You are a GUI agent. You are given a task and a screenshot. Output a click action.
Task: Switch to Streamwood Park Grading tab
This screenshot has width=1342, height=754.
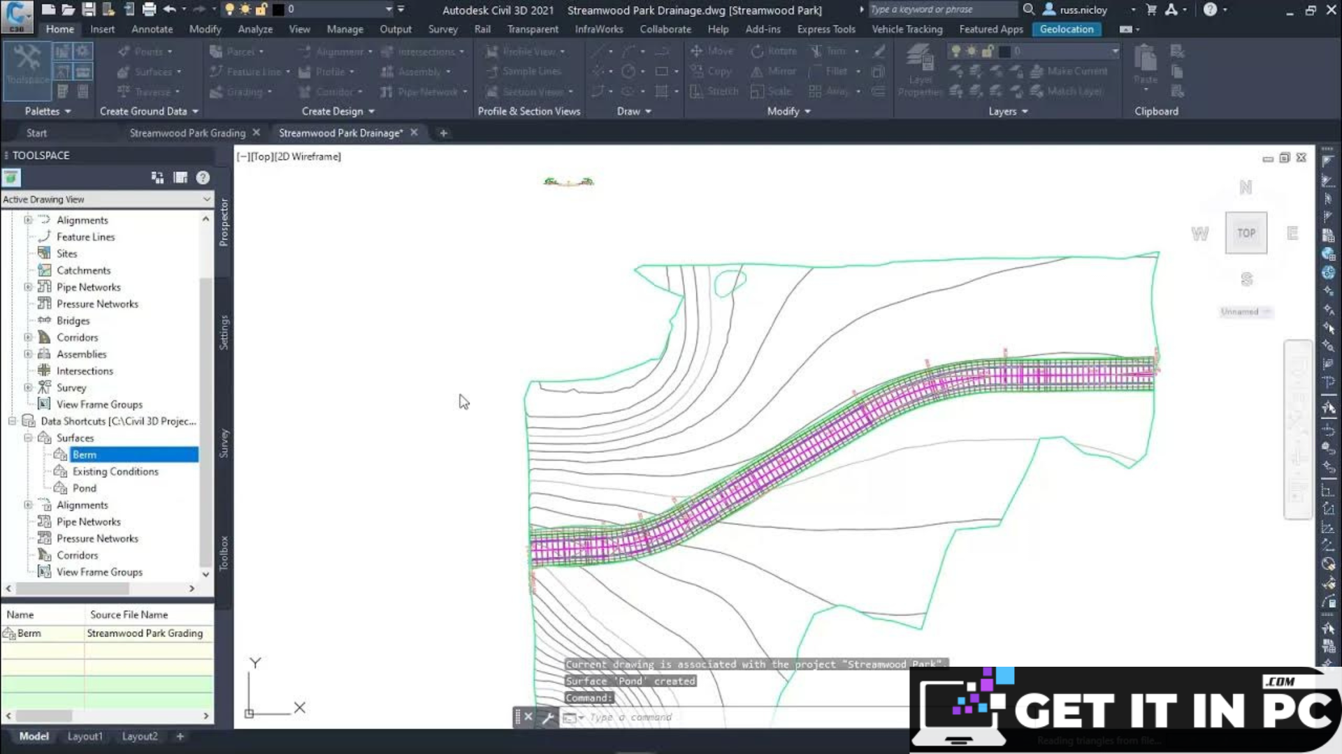pyautogui.click(x=188, y=133)
